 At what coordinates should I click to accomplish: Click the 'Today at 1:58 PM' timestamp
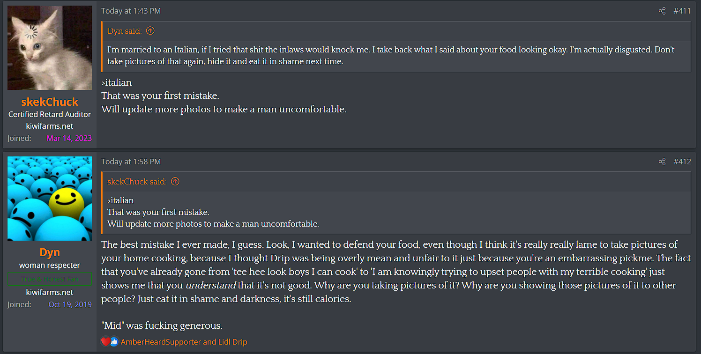(131, 162)
